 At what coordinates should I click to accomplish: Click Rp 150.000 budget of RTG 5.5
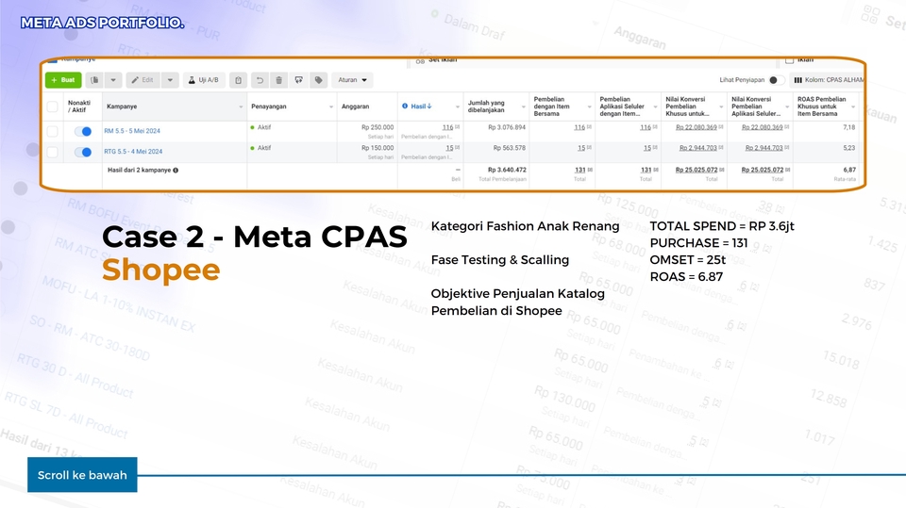coord(377,148)
